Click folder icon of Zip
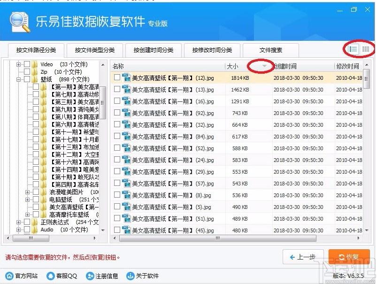Image resolution: width=377 pixels, height=284 pixels. (x=35, y=72)
